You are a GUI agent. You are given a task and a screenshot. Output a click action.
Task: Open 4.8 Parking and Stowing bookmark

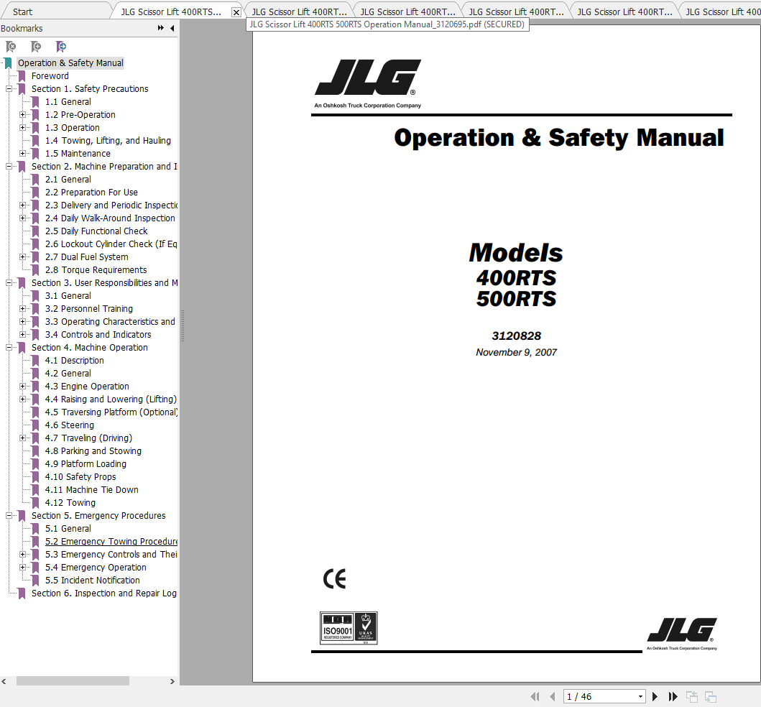point(93,450)
